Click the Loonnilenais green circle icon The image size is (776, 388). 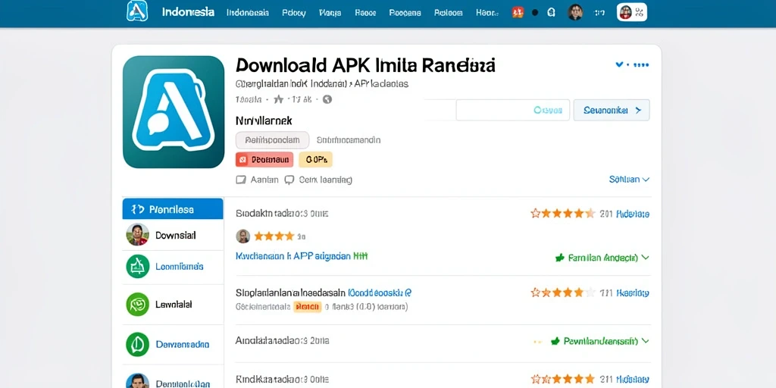pos(137,266)
